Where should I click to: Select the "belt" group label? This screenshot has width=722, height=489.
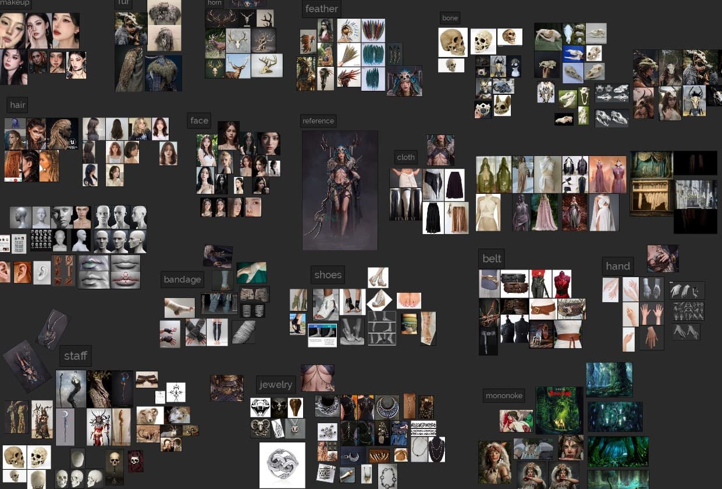tap(492, 258)
